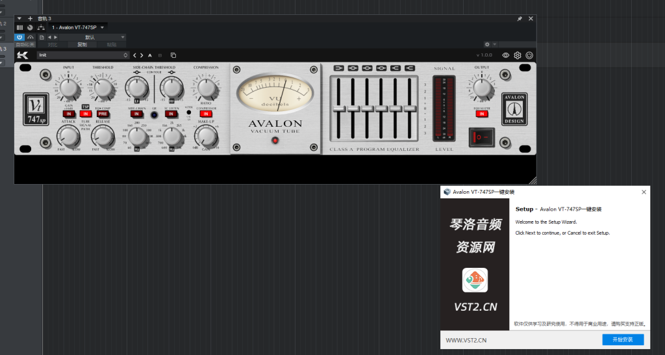Click the three-column channel editor icon
Viewport: 665px width, 355px height.
click(x=19, y=27)
